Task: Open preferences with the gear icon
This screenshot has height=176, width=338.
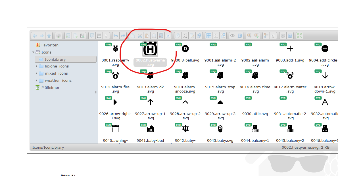Action: tap(283, 36)
